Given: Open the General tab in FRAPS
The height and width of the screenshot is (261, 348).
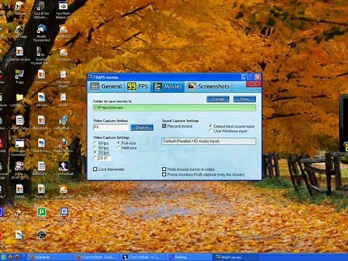Looking at the screenshot, I should [x=106, y=86].
